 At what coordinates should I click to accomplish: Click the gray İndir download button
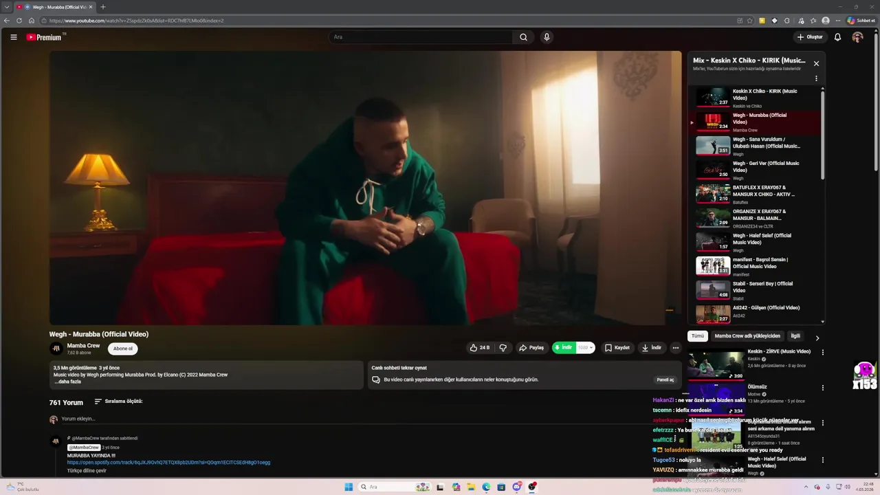pyautogui.click(x=652, y=348)
